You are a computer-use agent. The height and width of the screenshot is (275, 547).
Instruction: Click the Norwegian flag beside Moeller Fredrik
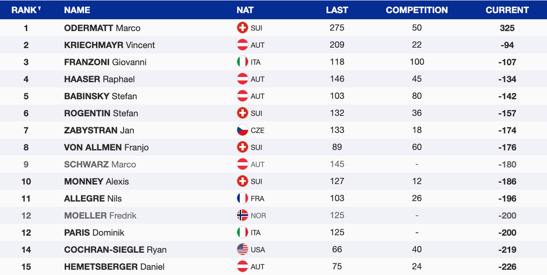click(x=243, y=215)
